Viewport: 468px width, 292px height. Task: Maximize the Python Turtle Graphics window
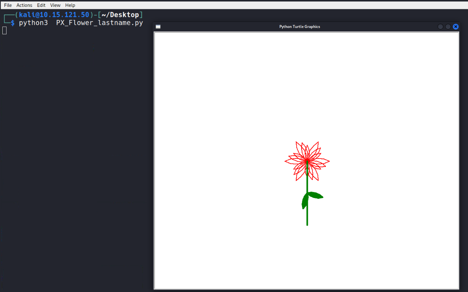click(448, 26)
